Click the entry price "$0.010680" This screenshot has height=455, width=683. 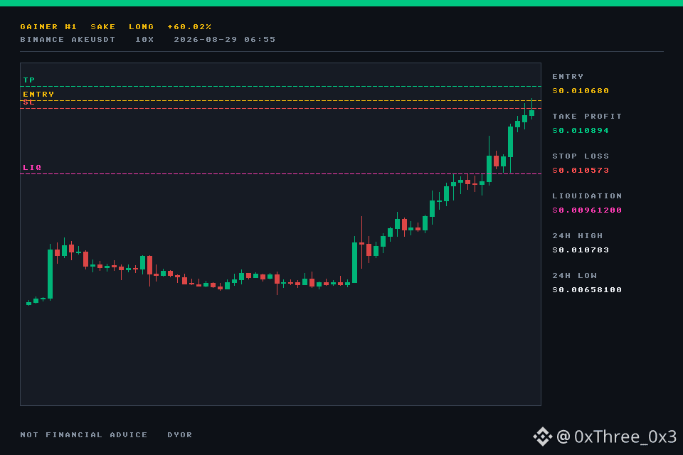pos(581,91)
